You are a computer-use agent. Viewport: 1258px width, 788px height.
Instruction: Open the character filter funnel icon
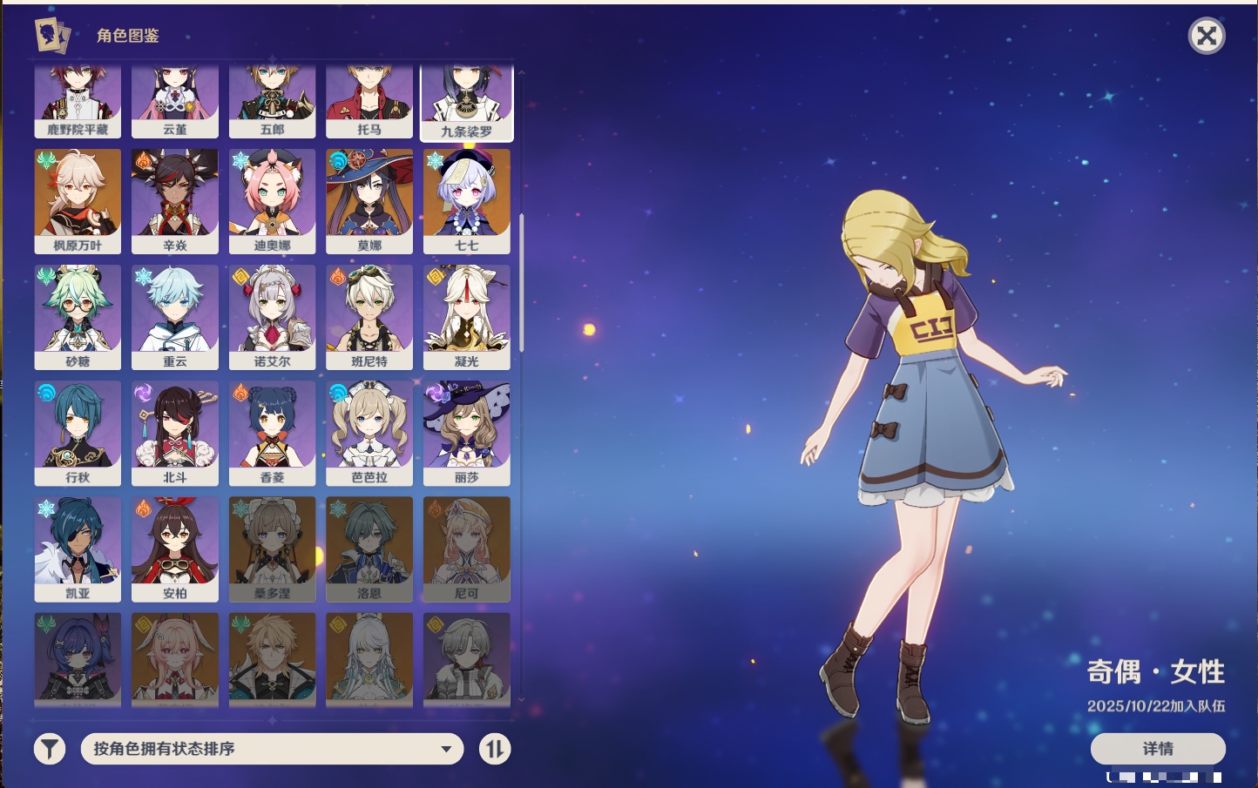point(50,749)
